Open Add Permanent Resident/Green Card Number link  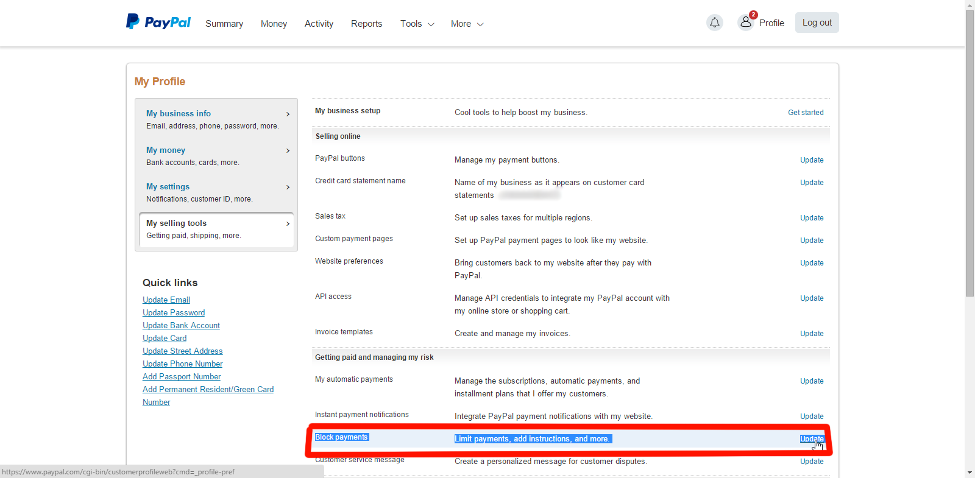tap(208, 390)
